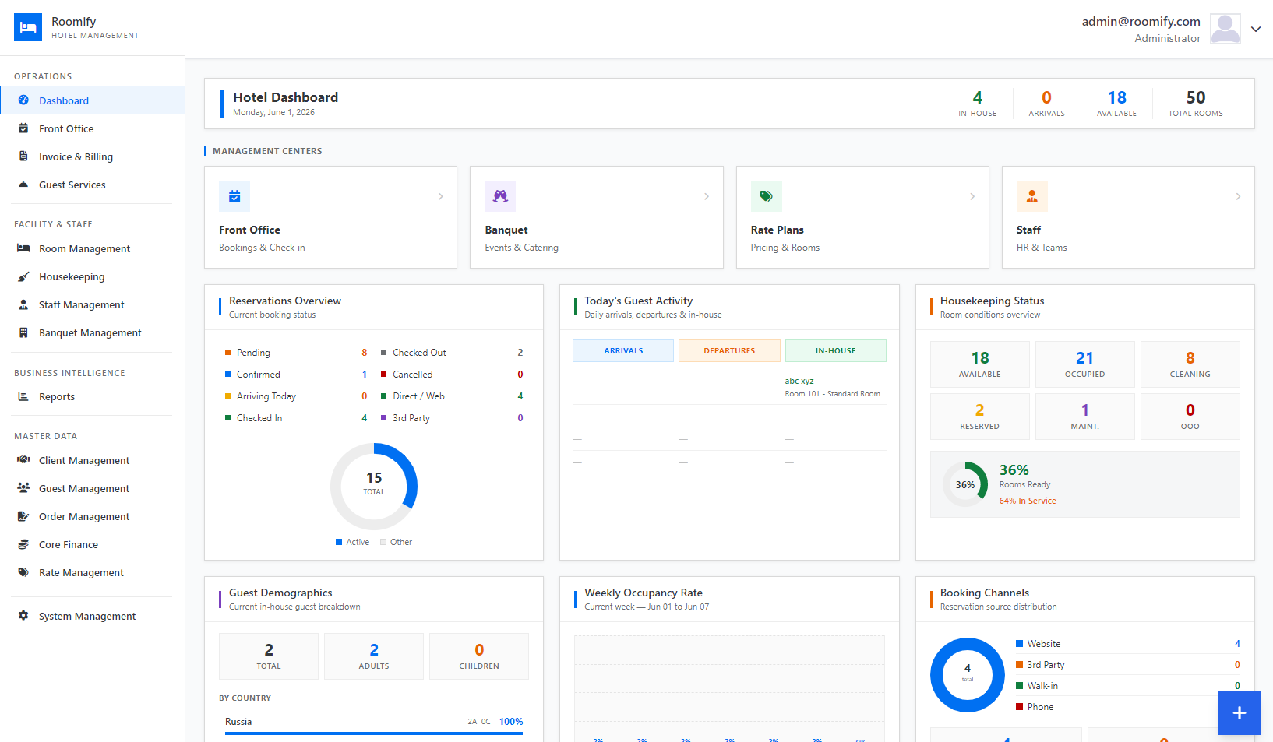This screenshot has width=1273, height=742.
Task: Open the Staff HR & Teams card
Action: (x=1128, y=217)
